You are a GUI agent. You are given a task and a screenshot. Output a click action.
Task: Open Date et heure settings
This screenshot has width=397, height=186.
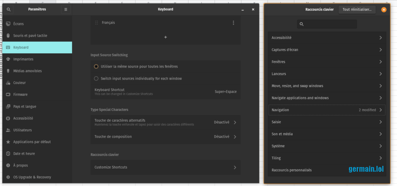(24, 154)
